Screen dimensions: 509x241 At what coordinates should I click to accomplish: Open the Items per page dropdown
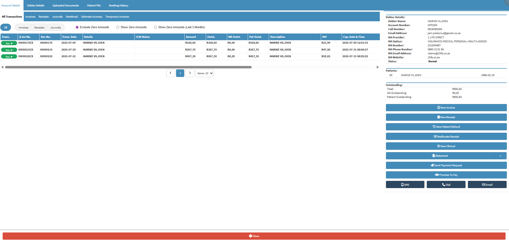click(x=205, y=73)
